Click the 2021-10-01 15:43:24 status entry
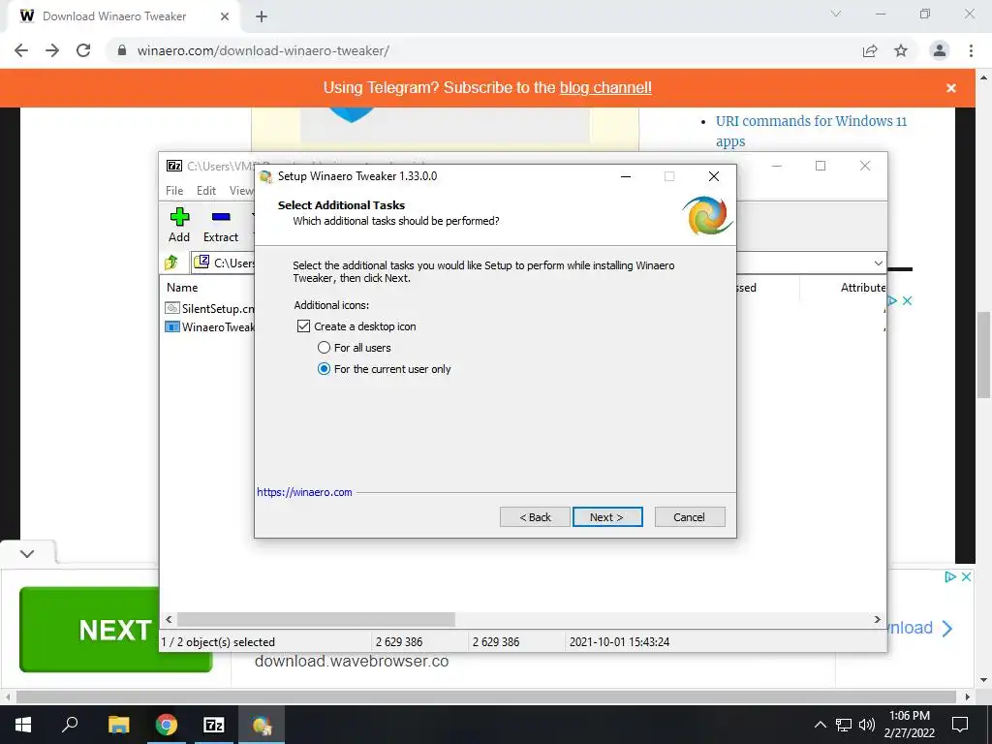The image size is (992, 744). point(619,641)
